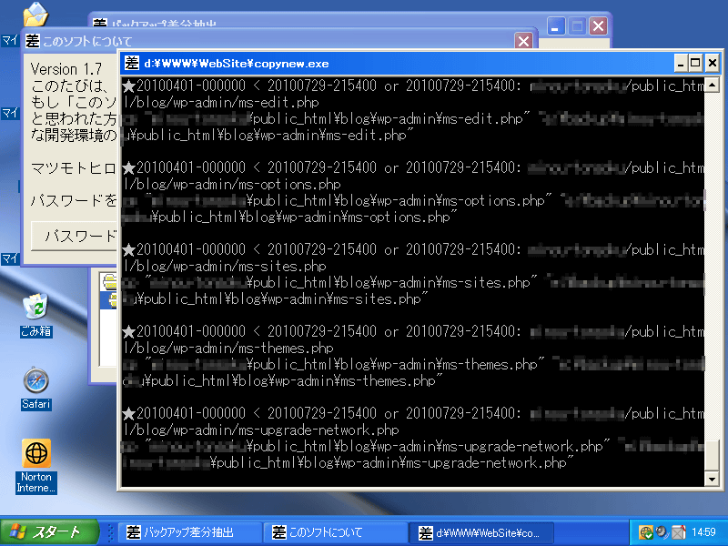This screenshot has height=546, width=728.
Task: Click the mail envelope tray icon
Action: (x=678, y=532)
